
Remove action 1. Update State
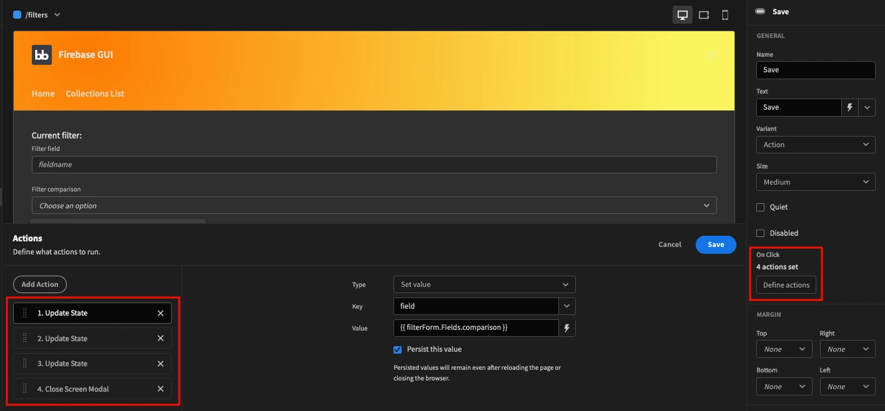(161, 313)
